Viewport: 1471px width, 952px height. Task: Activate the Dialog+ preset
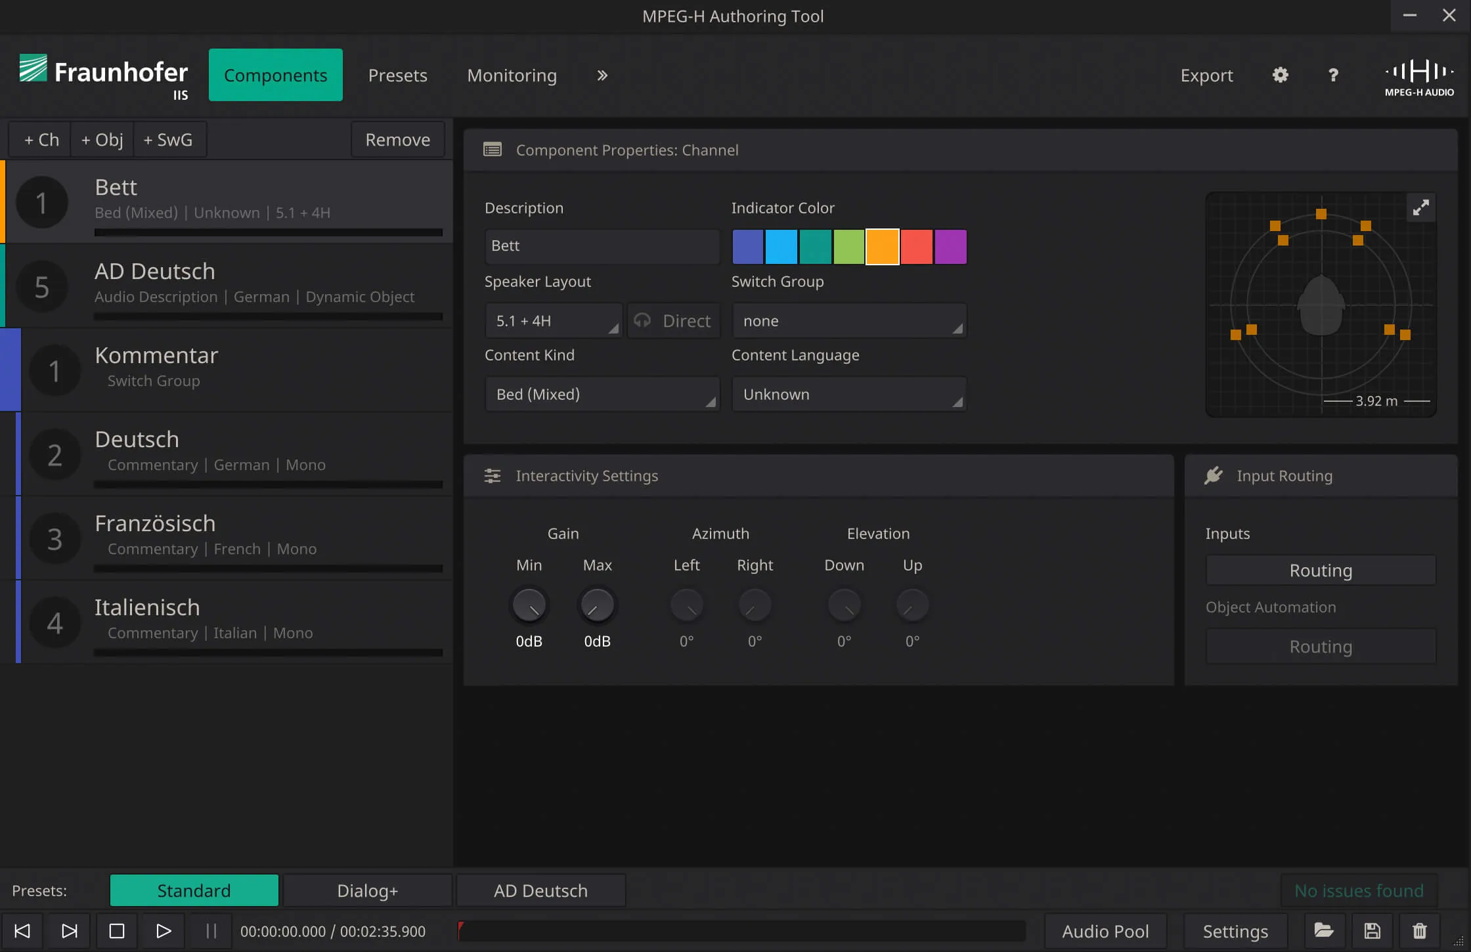point(367,890)
